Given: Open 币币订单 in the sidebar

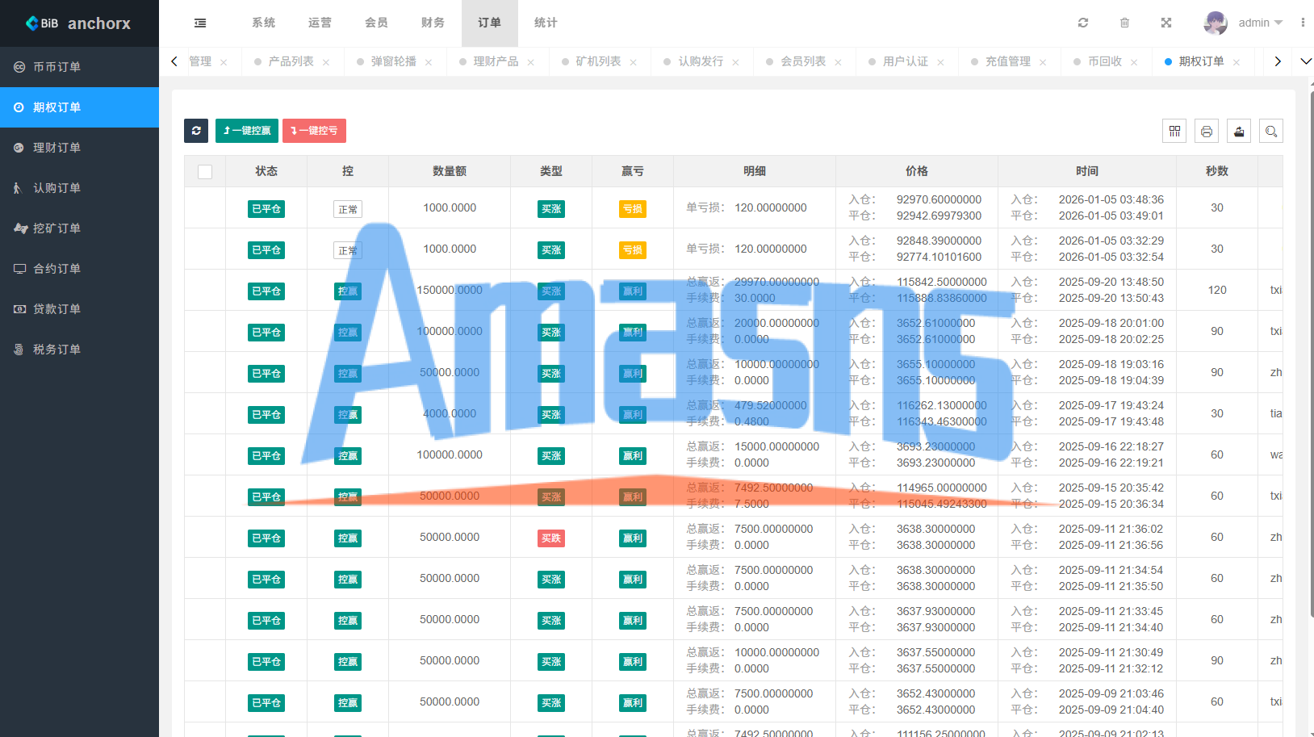Looking at the screenshot, I should click(79, 67).
